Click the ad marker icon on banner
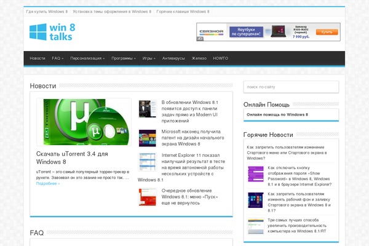Viewport: 369px width, 246px height. 200,39
